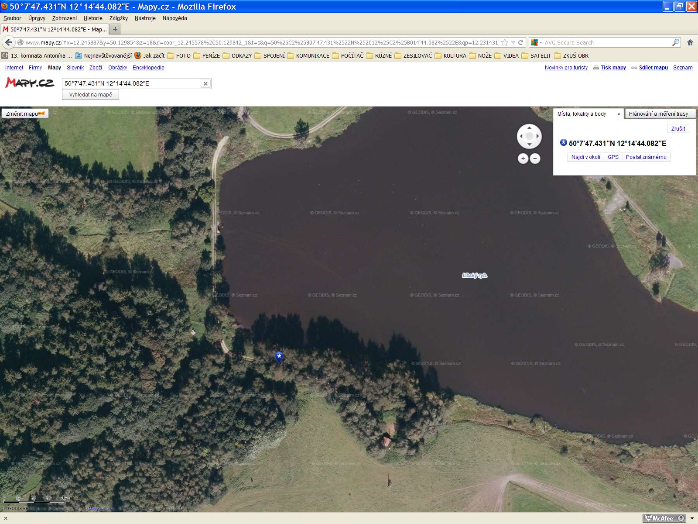The image size is (698, 524).
Task: Click the map zoom out minus button
Action: tap(535, 159)
